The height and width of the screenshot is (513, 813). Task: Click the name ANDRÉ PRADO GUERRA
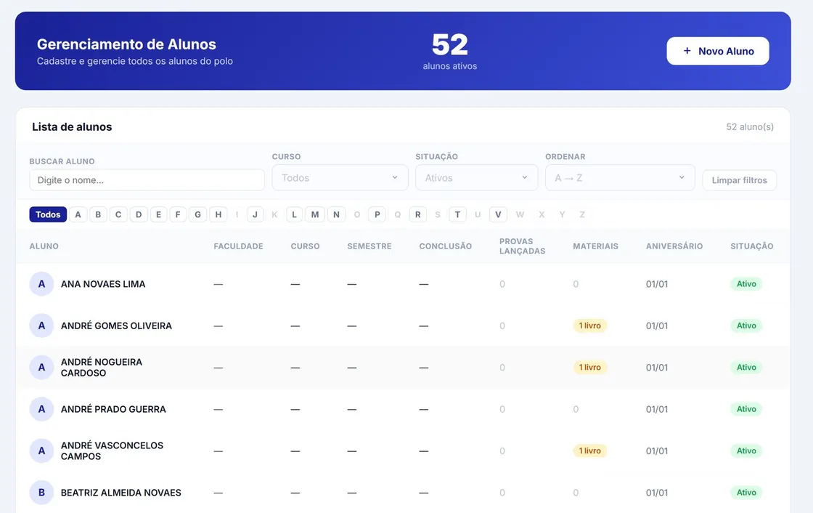point(113,409)
